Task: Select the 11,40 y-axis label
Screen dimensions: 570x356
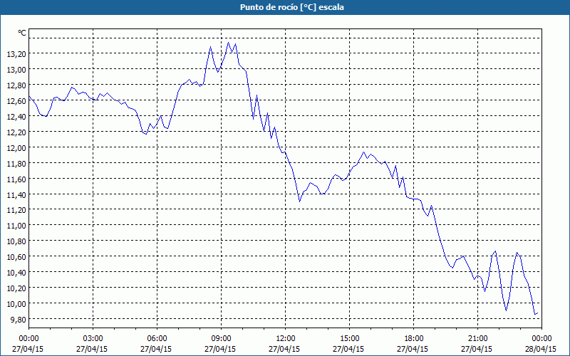Action: point(16,194)
